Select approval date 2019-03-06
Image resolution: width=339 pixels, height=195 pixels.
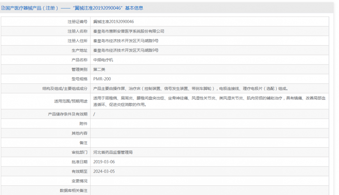pos(104,162)
